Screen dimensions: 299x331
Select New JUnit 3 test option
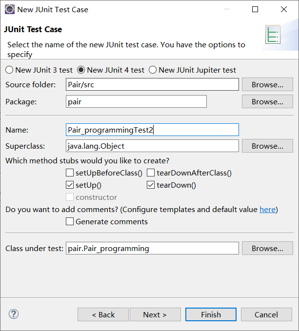pos(9,70)
